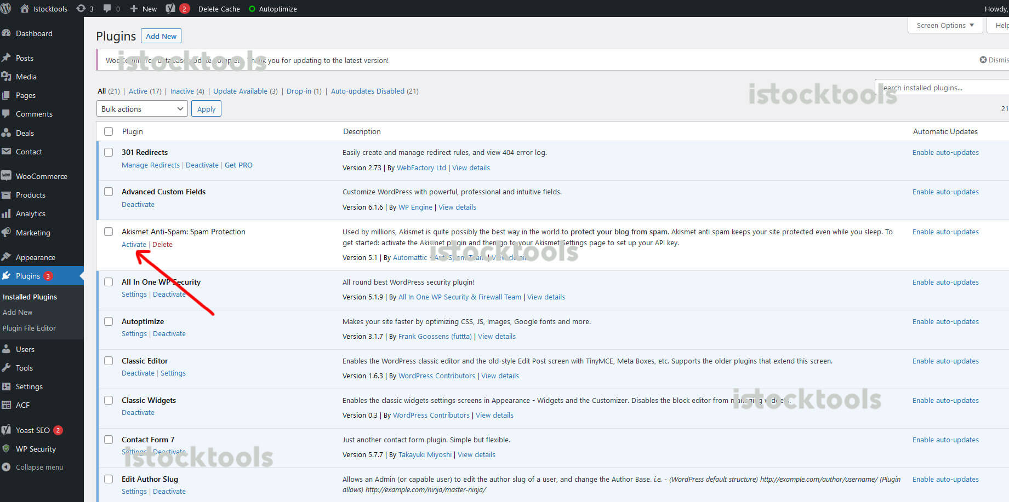Deactivate the Advanced Custom Fields plugin
The height and width of the screenshot is (502, 1009).
(x=138, y=205)
